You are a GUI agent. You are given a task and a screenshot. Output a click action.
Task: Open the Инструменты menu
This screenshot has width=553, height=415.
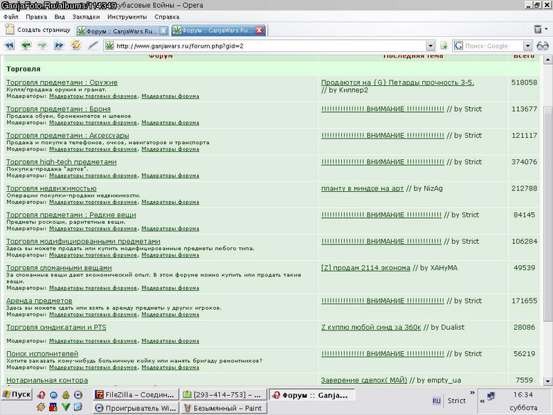127,17
